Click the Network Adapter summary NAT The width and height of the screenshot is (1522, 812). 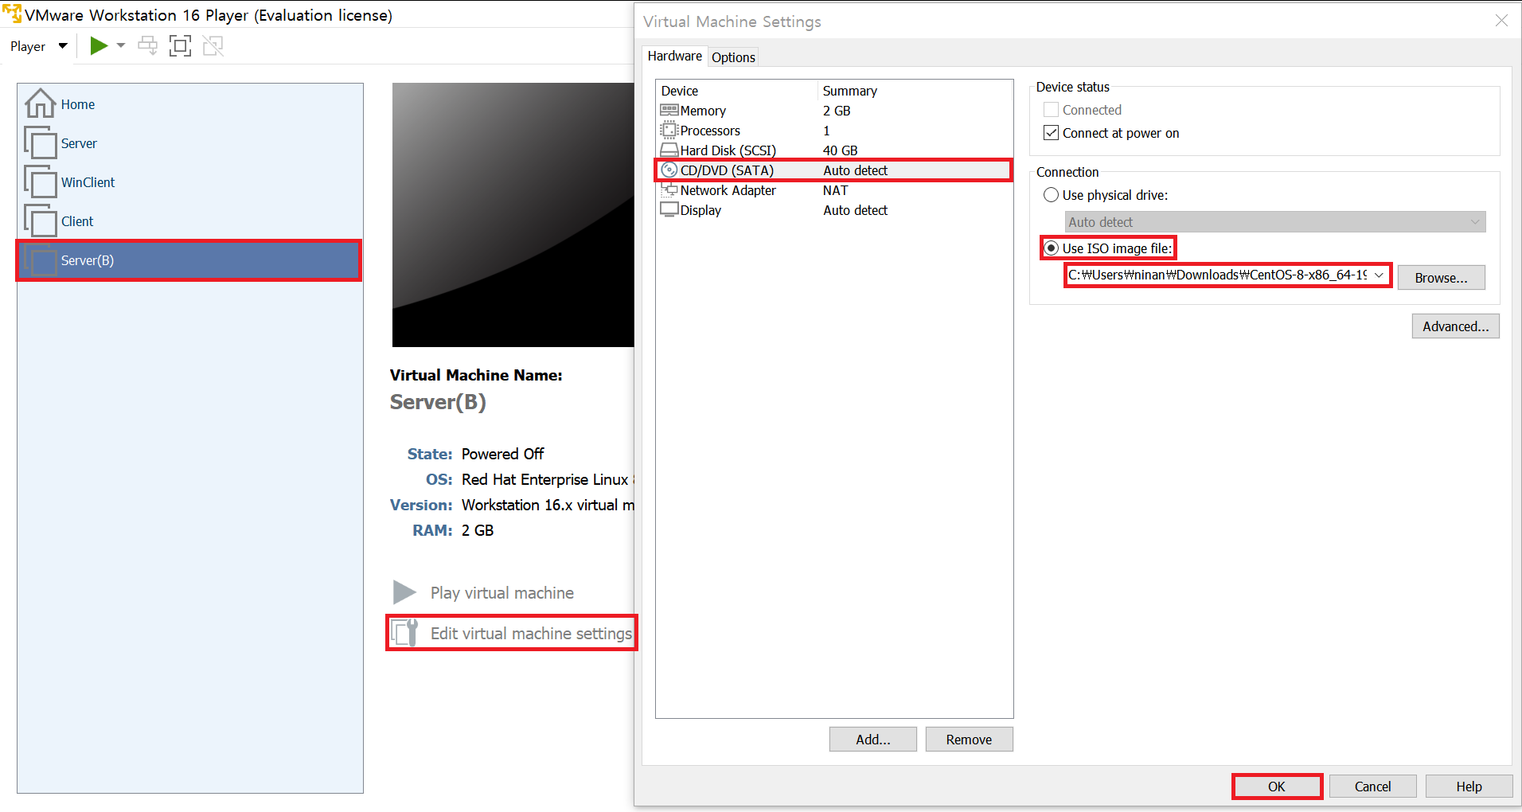(x=835, y=190)
